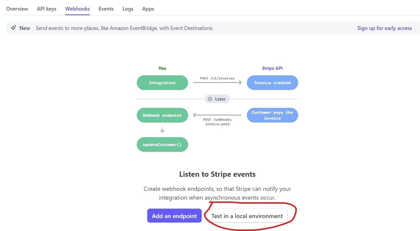Click the Listen to Stripe events heading
The height and width of the screenshot is (231, 420).
pyautogui.click(x=217, y=174)
